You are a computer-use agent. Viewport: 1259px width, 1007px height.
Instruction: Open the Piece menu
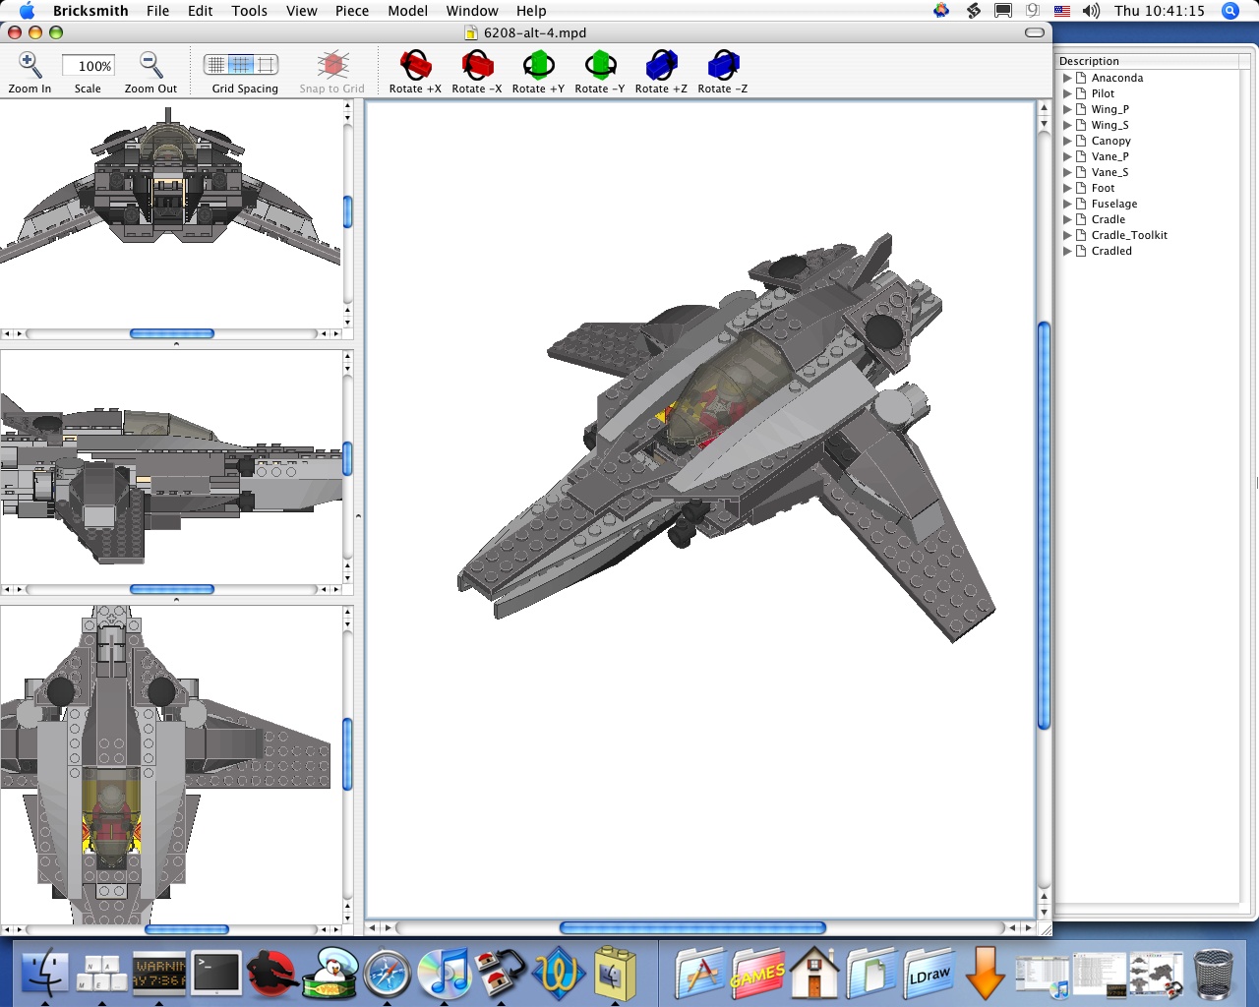(x=351, y=11)
